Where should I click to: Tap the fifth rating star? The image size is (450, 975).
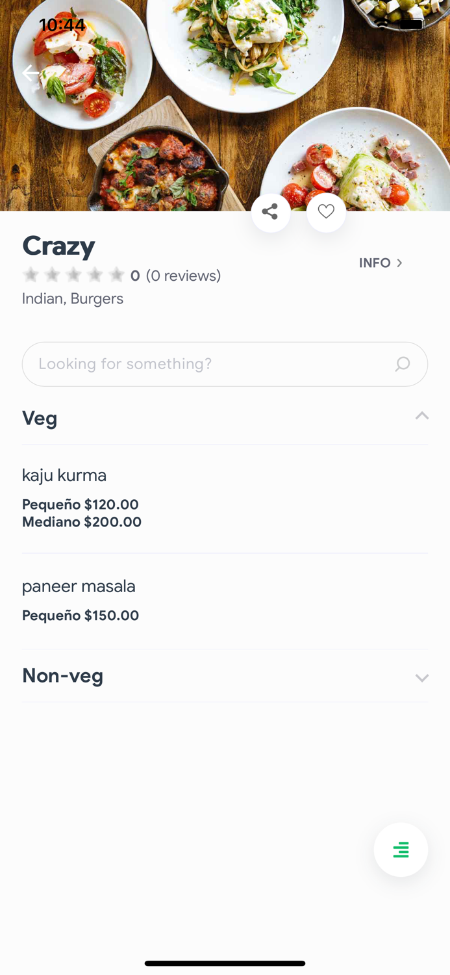116,275
